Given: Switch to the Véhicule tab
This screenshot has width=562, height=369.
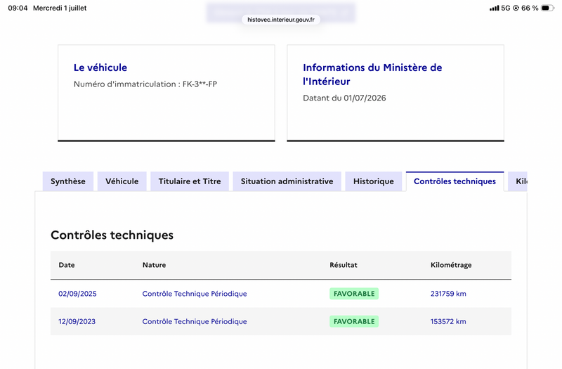Looking at the screenshot, I should click(122, 181).
